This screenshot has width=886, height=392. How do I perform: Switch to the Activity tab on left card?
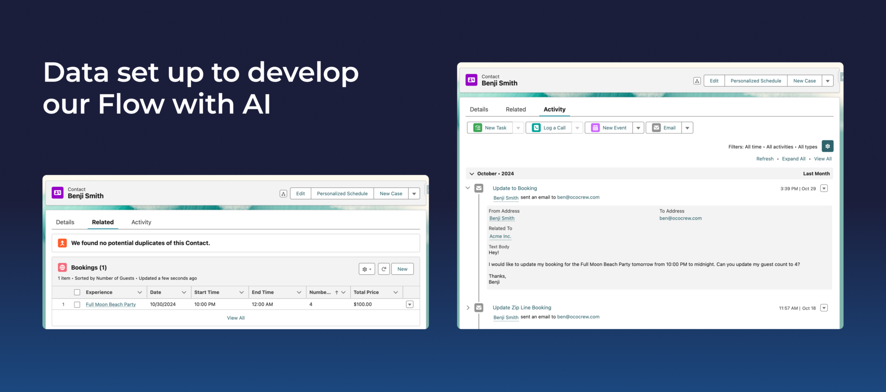pyautogui.click(x=141, y=222)
